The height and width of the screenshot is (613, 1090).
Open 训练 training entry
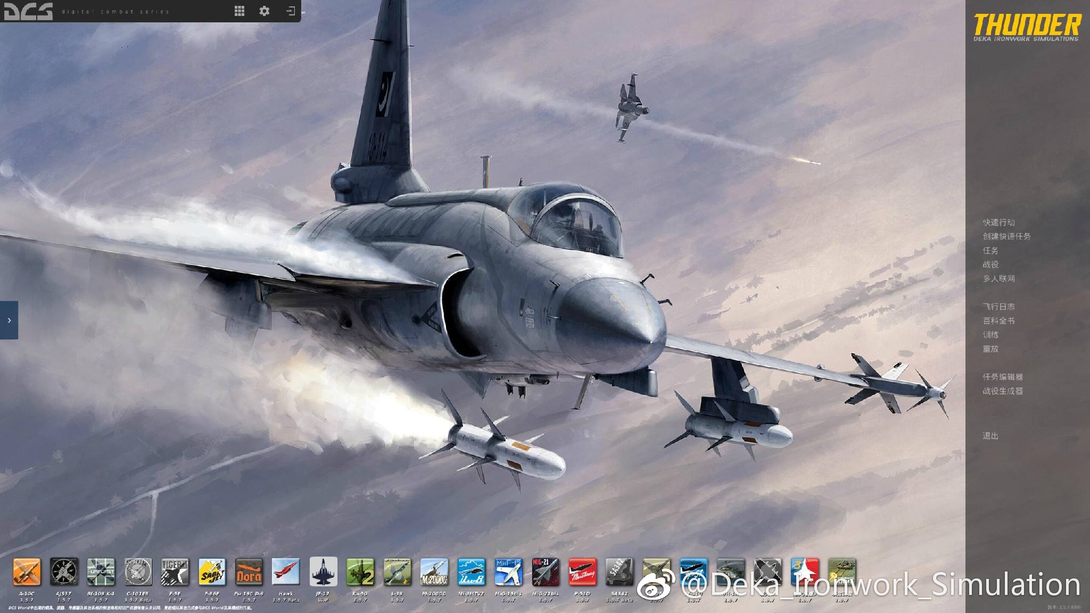tap(990, 335)
